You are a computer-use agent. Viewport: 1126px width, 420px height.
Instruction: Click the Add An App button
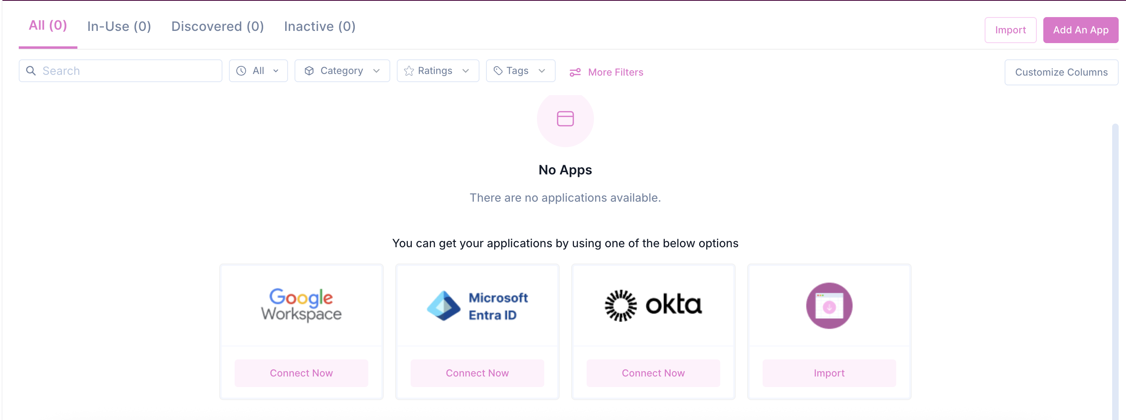[x=1080, y=30]
